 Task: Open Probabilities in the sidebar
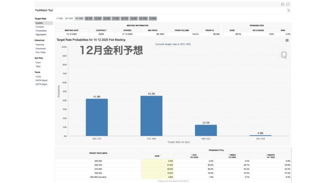(41, 31)
